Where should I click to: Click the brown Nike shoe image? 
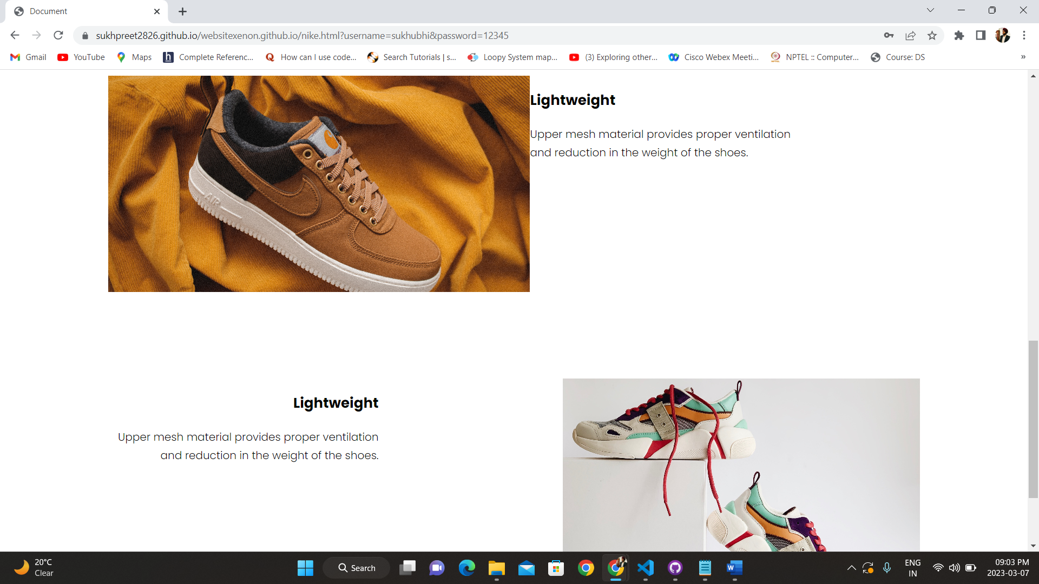click(319, 184)
